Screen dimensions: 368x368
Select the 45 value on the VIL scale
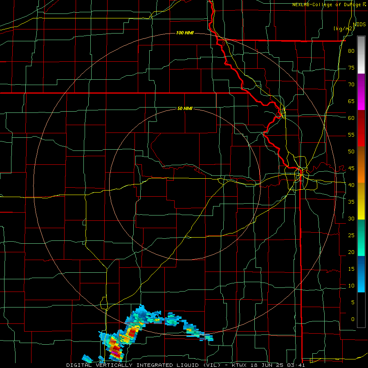pos(351,168)
